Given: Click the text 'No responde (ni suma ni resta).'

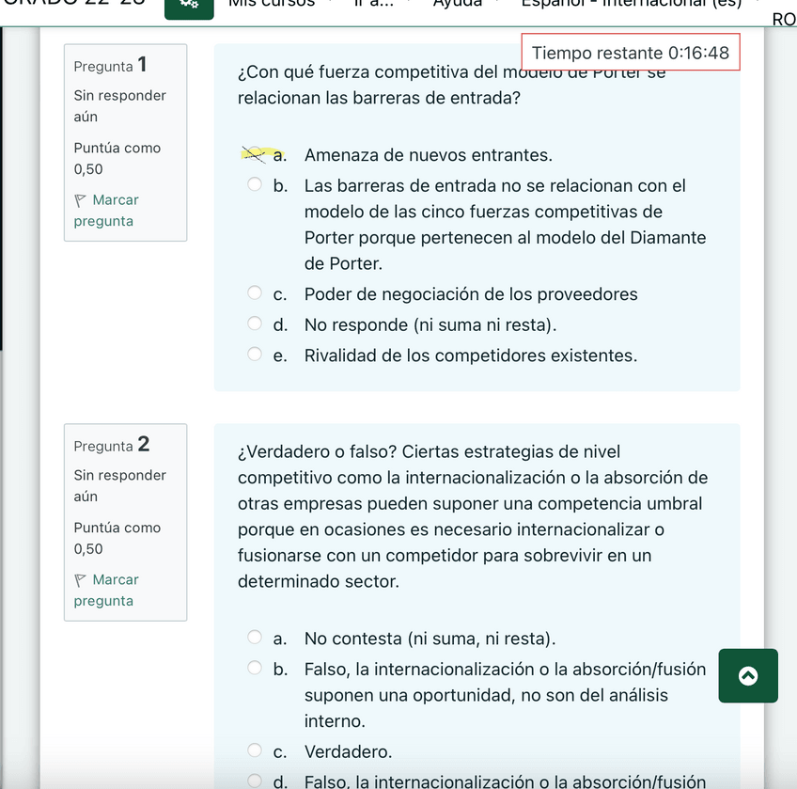Looking at the screenshot, I should click(x=430, y=324).
